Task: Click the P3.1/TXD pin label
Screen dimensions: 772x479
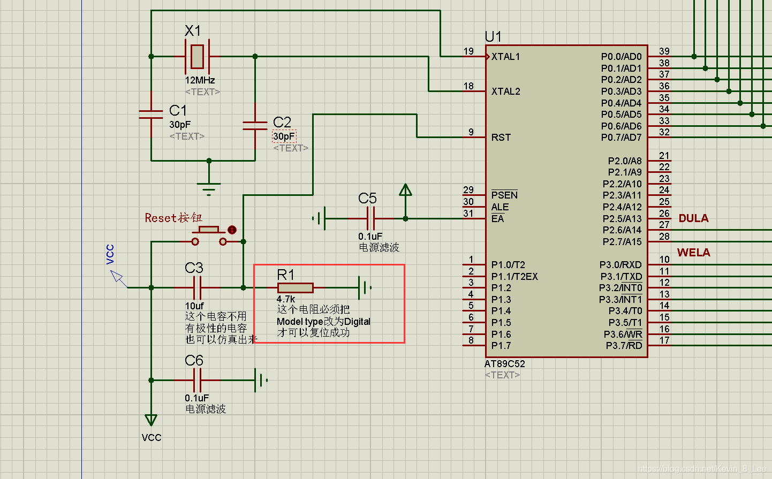Action: [x=620, y=277]
